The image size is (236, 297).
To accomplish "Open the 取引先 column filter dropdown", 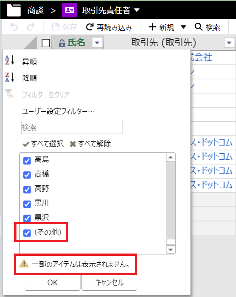I will pyautogui.click(x=229, y=43).
